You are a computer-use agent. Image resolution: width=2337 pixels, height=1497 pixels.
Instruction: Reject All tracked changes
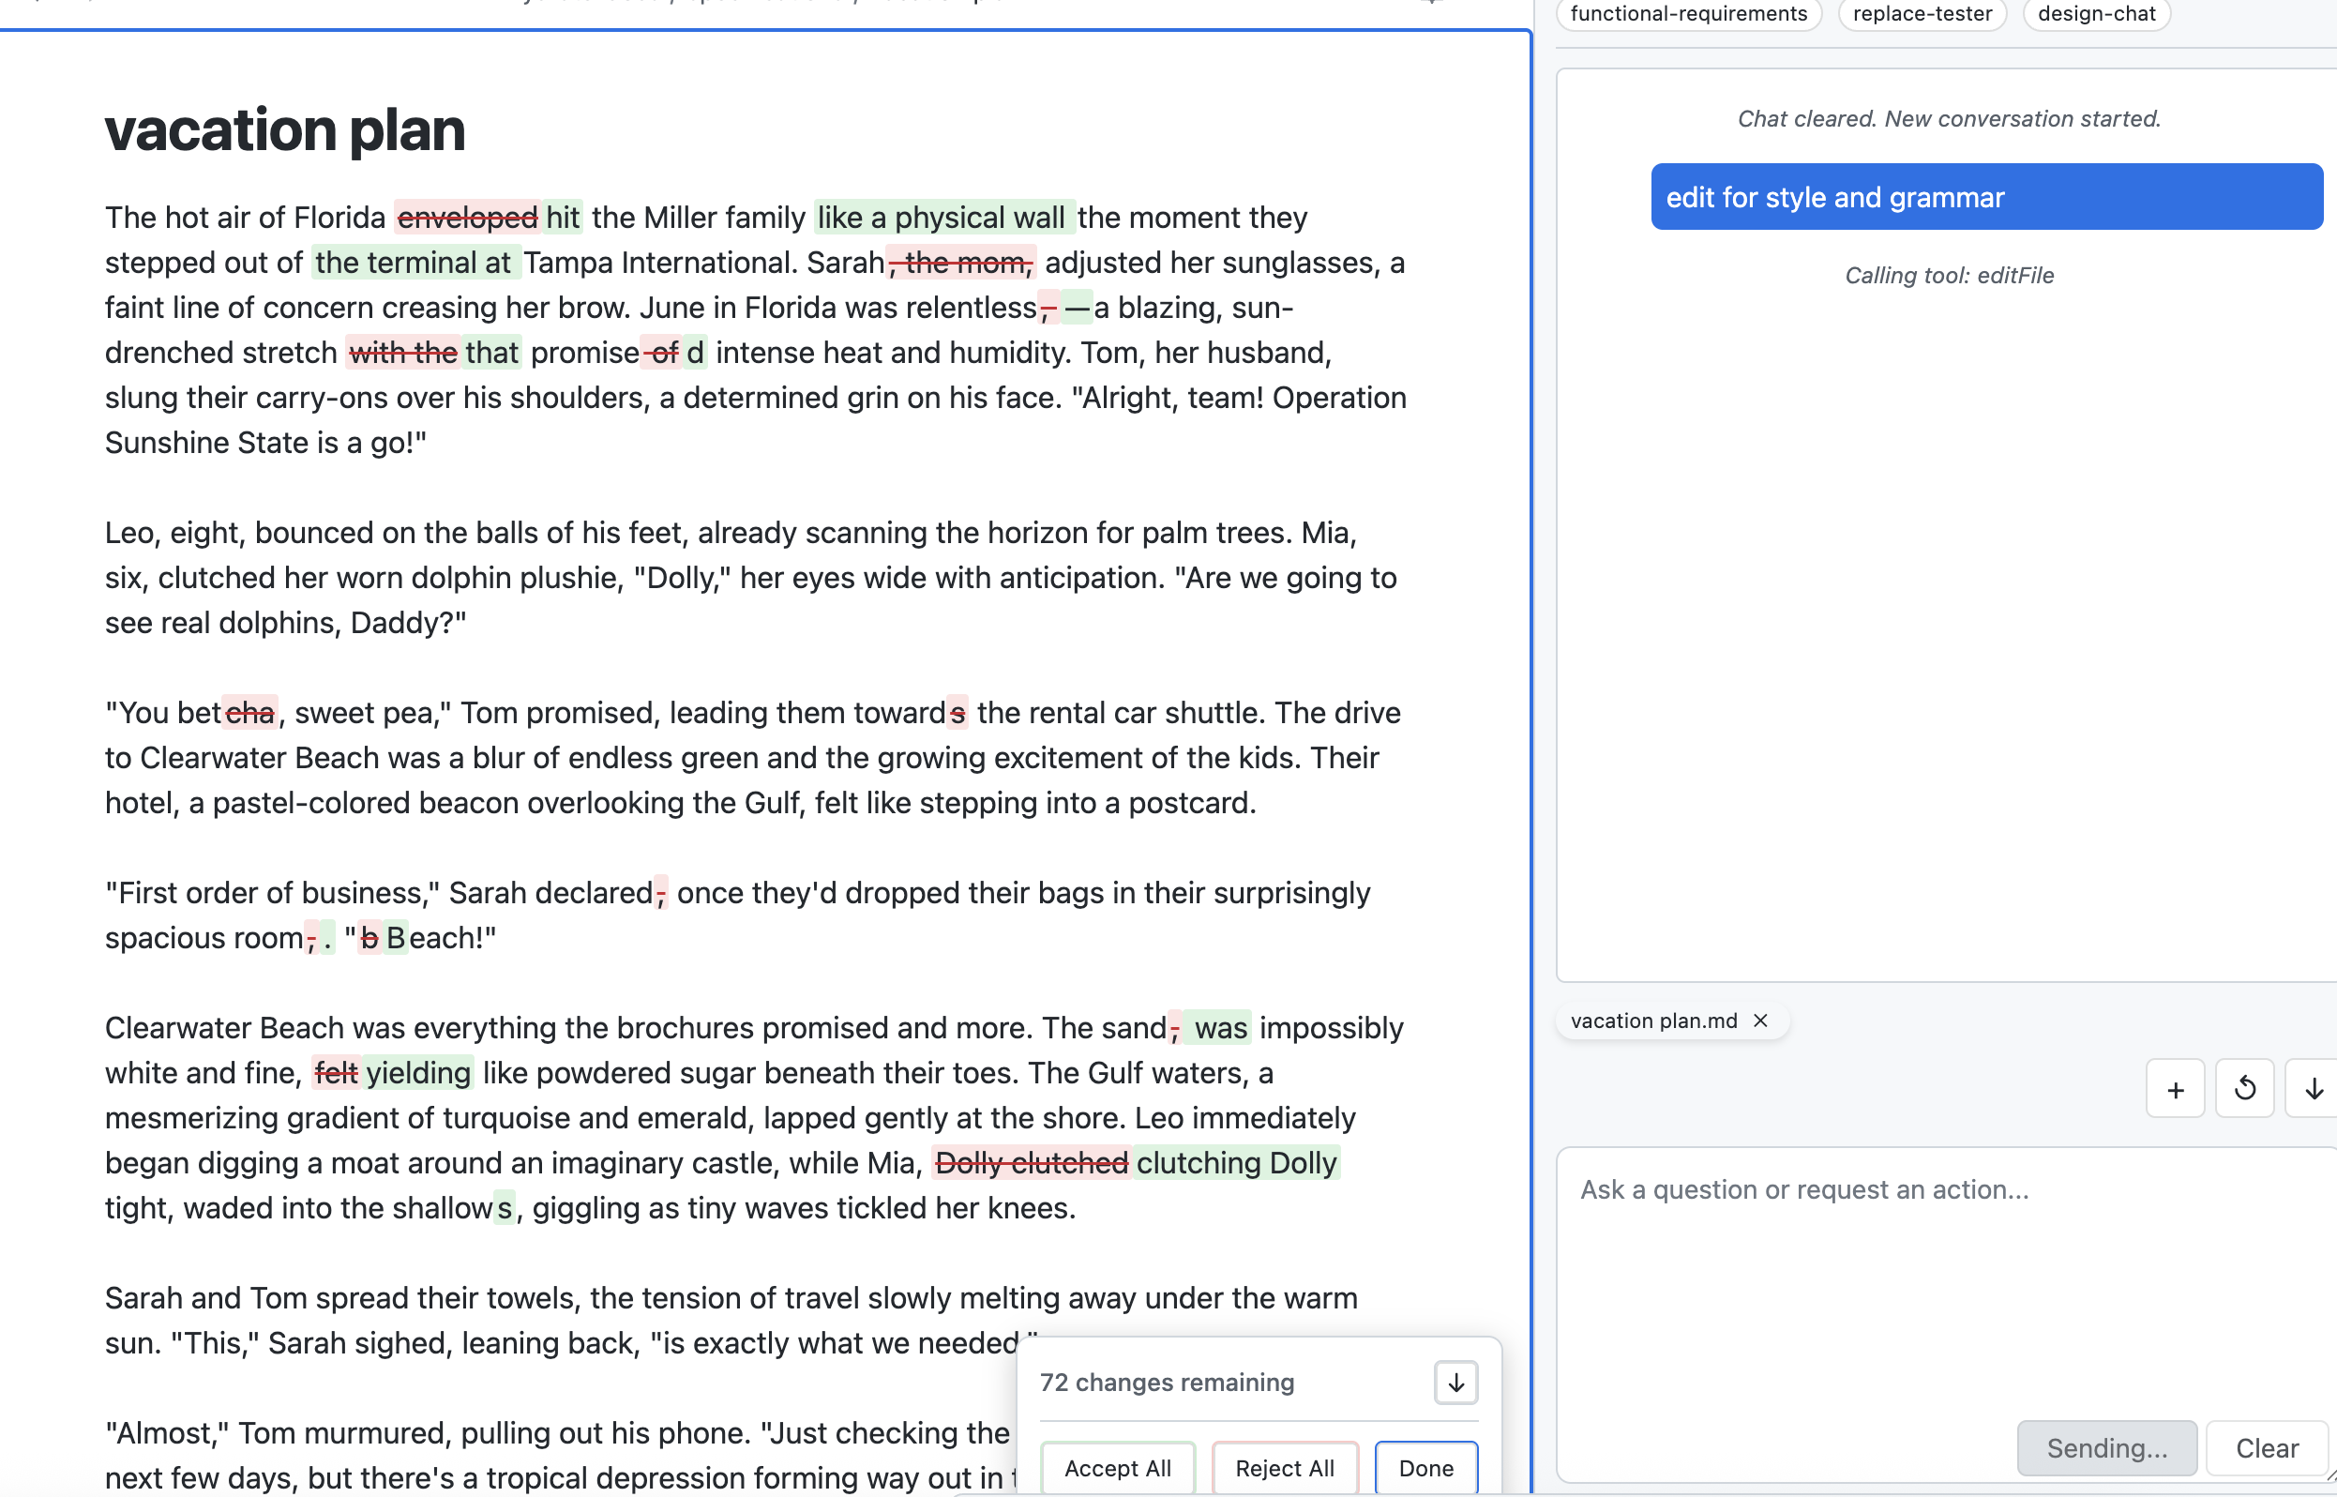(1284, 1468)
